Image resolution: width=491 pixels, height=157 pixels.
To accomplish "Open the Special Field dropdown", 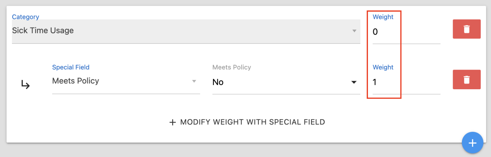I will click(123, 81).
